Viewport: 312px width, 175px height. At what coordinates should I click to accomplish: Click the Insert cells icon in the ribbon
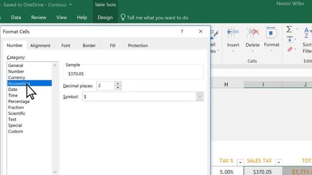233,33
